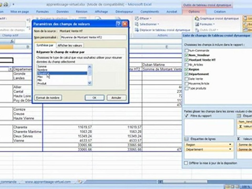Screen dimensions: 252x189
Task: Choose Max in the calculation list
Action: (62, 77)
